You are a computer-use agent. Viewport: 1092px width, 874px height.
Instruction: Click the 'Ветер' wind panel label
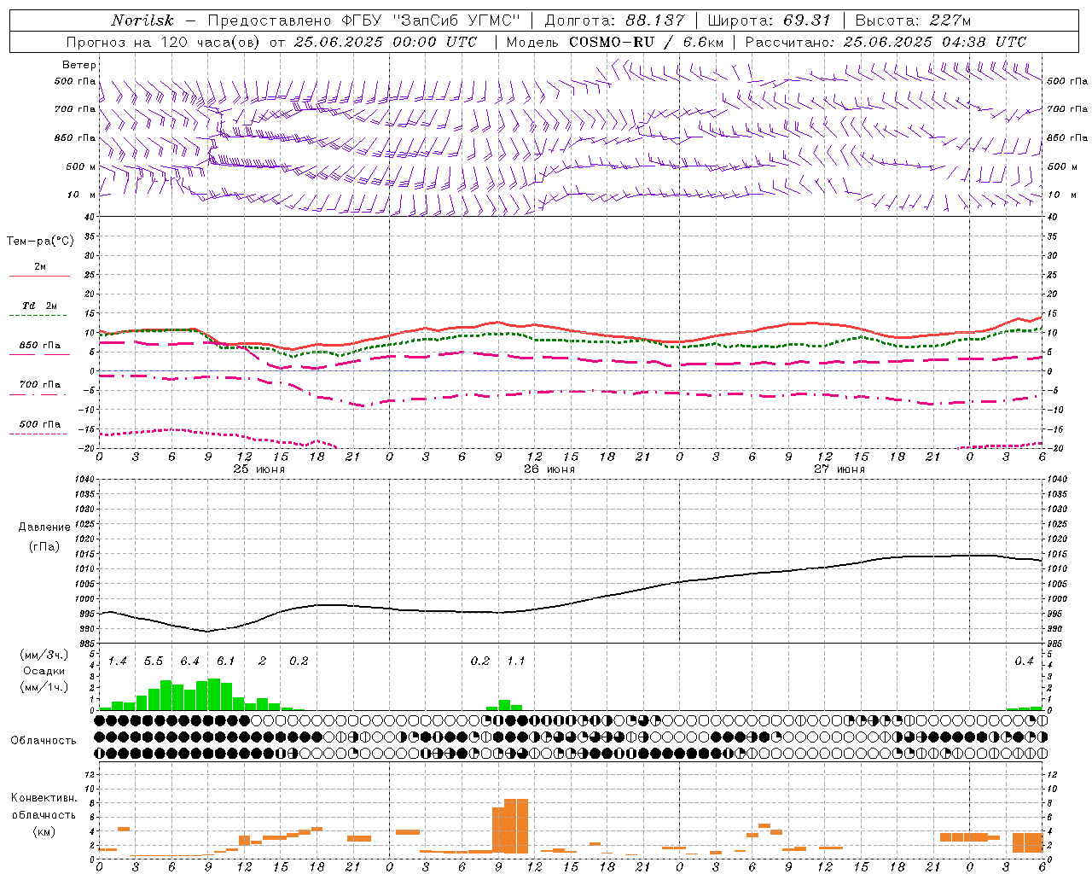click(78, 65)
